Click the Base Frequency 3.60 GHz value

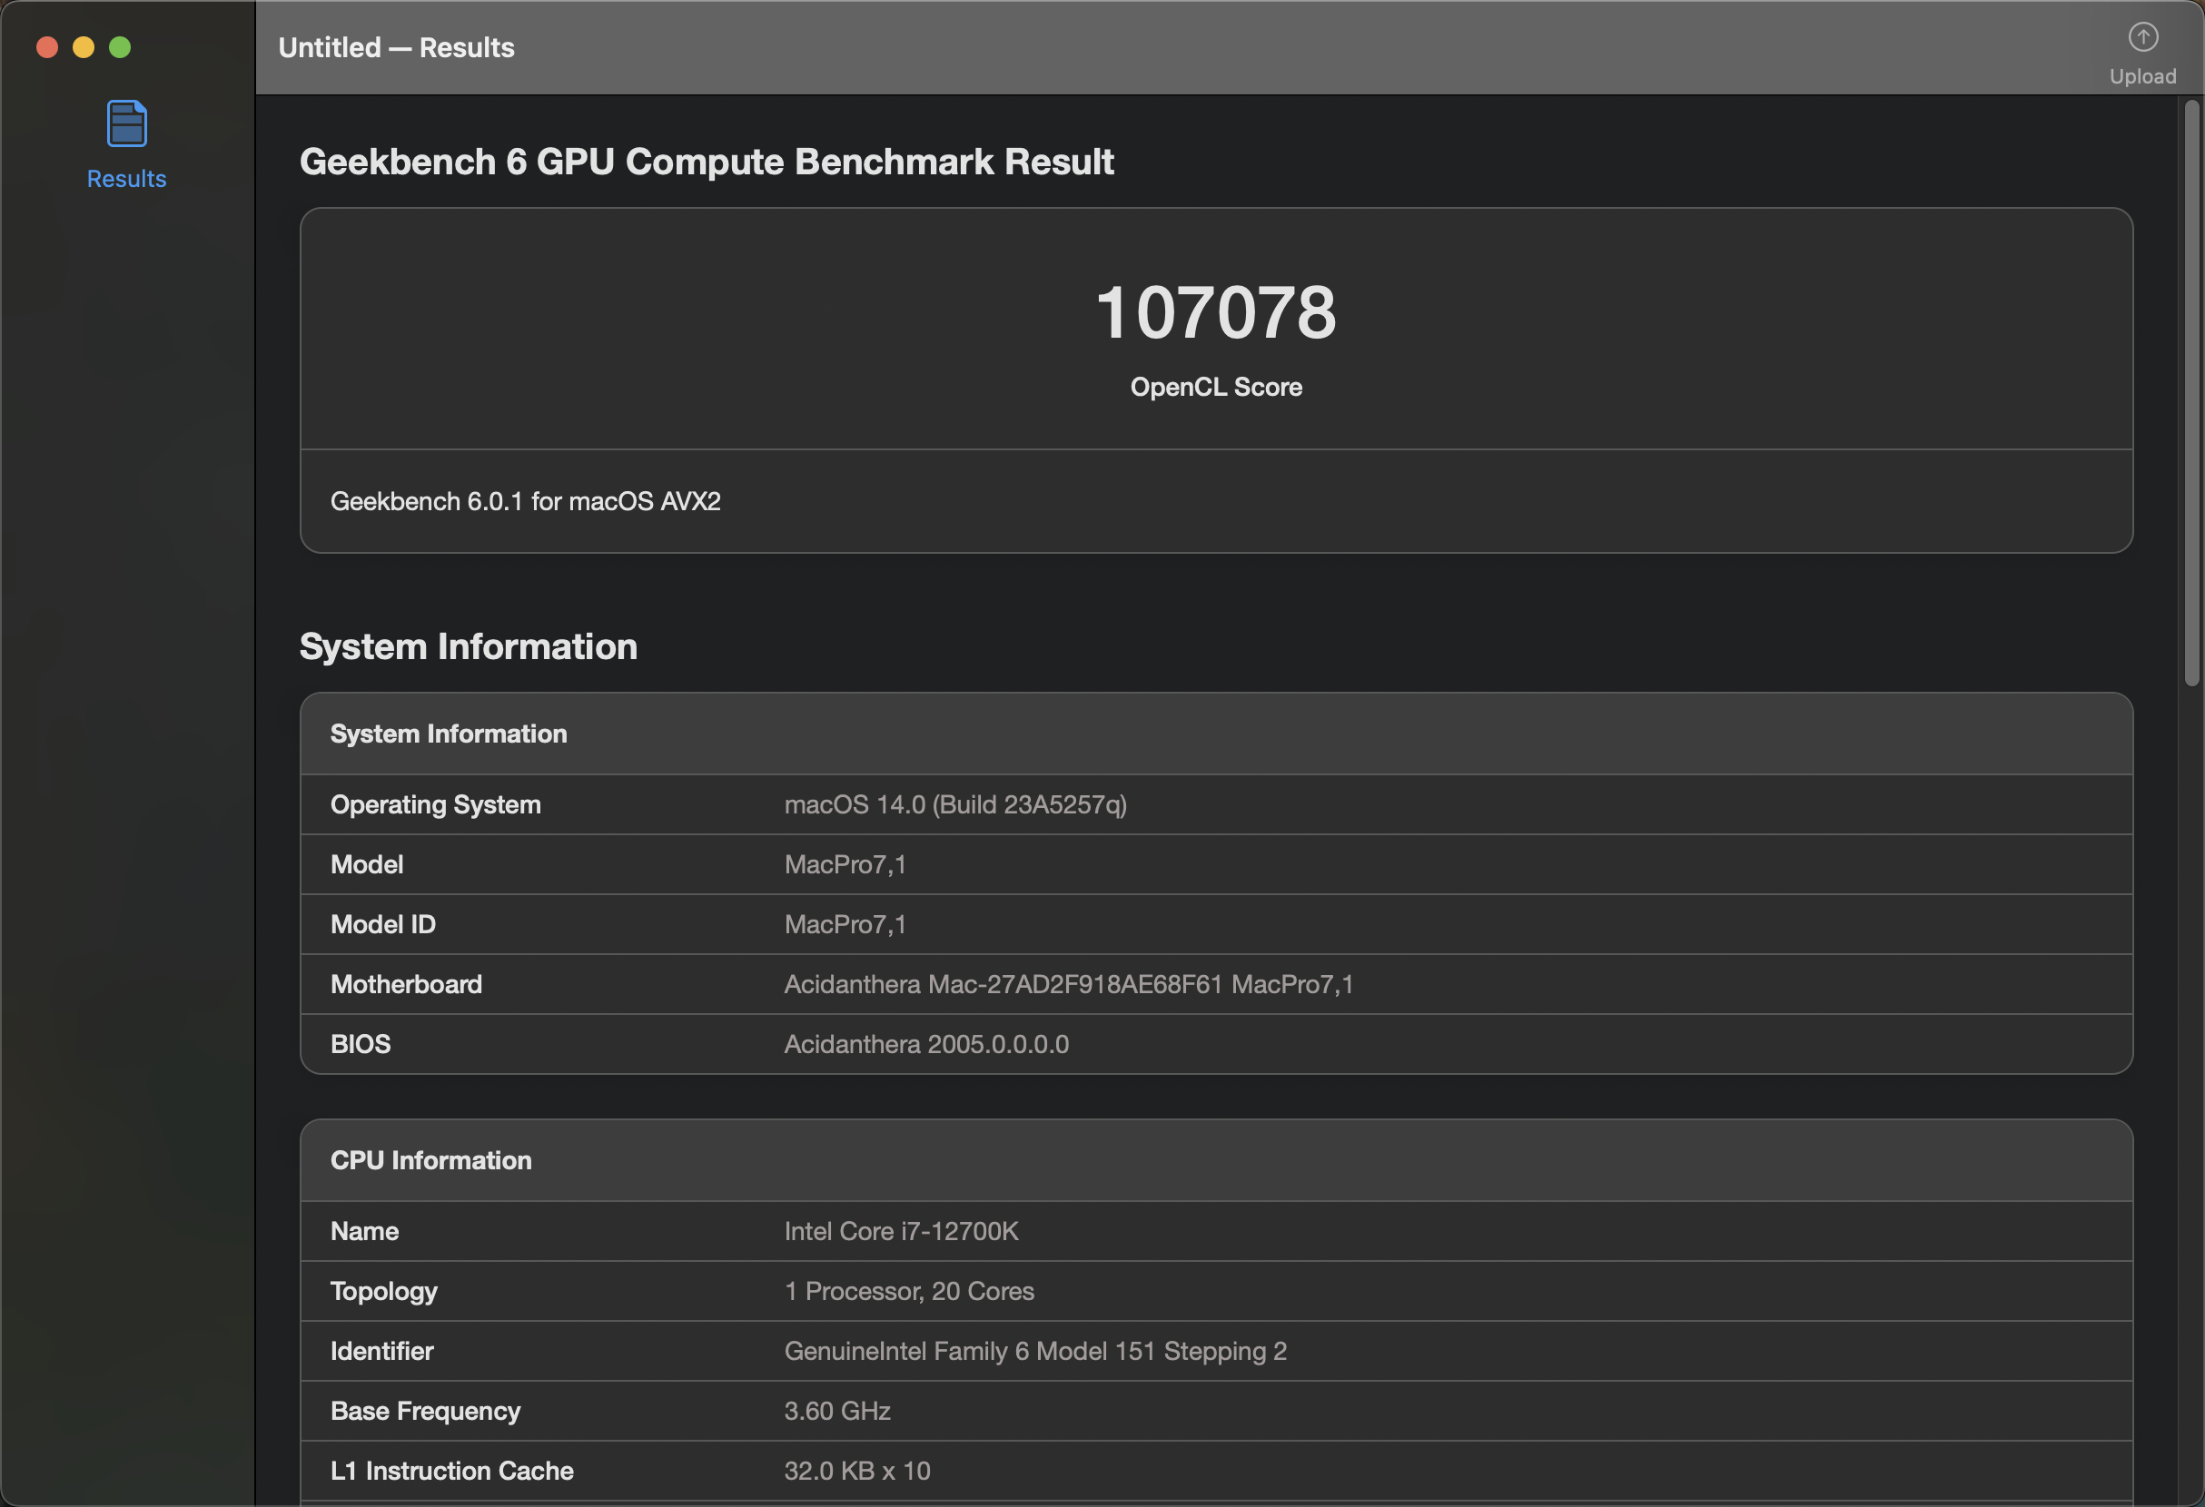pyautogui.click(x=836, y=1411)
